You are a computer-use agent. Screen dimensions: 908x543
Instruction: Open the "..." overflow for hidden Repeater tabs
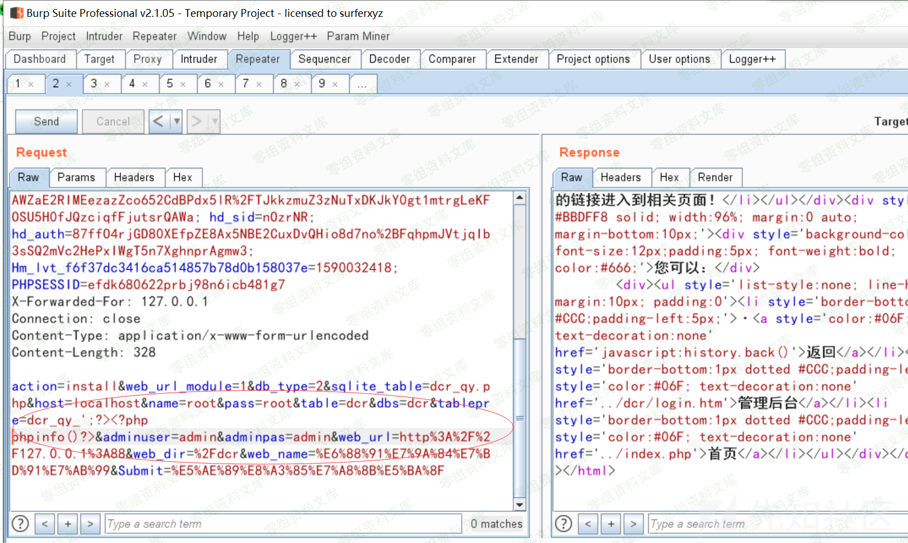pyautogui.click(x=362, y=83)
